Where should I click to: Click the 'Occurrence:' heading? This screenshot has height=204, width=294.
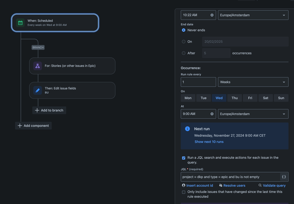[x=191, y=68]
